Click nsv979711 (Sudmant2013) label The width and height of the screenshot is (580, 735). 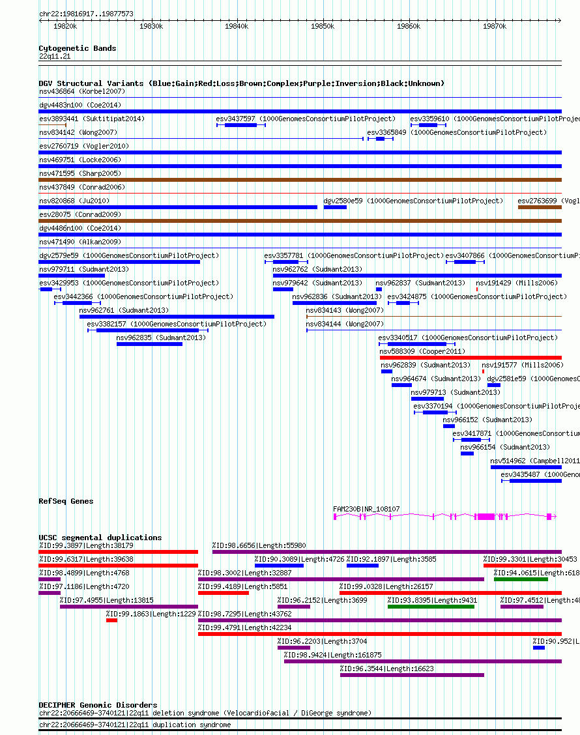tap(84, 269)
